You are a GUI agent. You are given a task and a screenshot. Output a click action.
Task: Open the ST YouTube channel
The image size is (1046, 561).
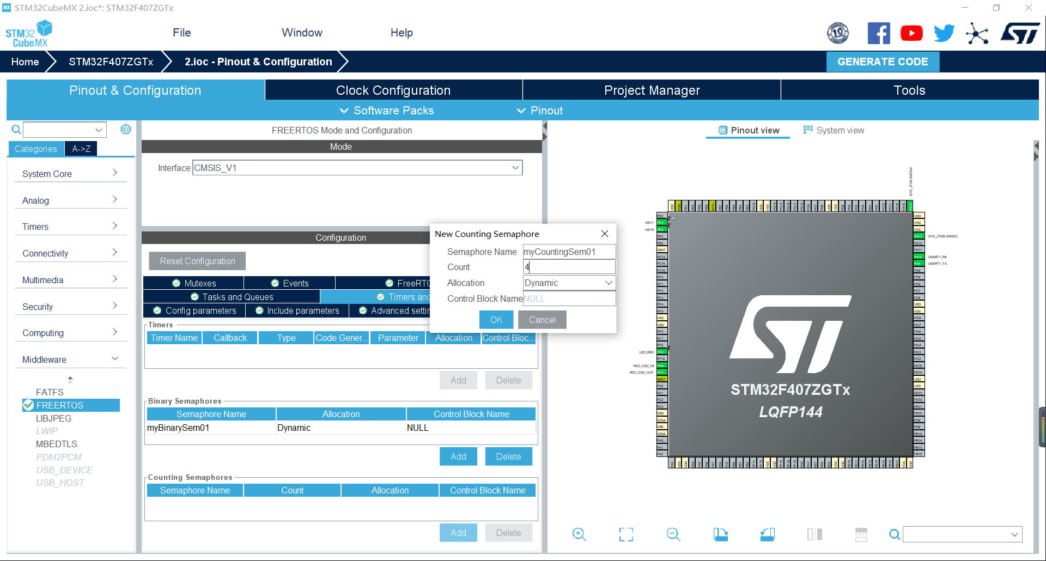911,33
